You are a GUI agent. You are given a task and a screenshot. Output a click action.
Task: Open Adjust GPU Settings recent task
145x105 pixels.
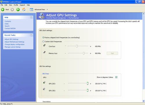[12, 39]
